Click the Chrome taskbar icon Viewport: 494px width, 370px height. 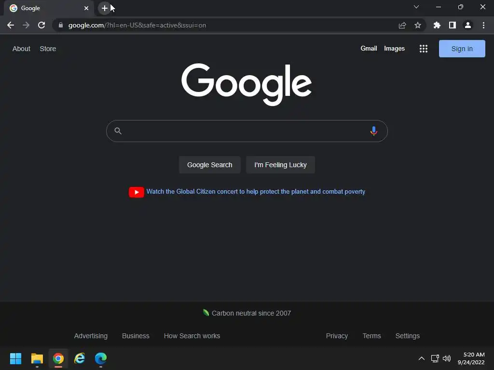58,358
